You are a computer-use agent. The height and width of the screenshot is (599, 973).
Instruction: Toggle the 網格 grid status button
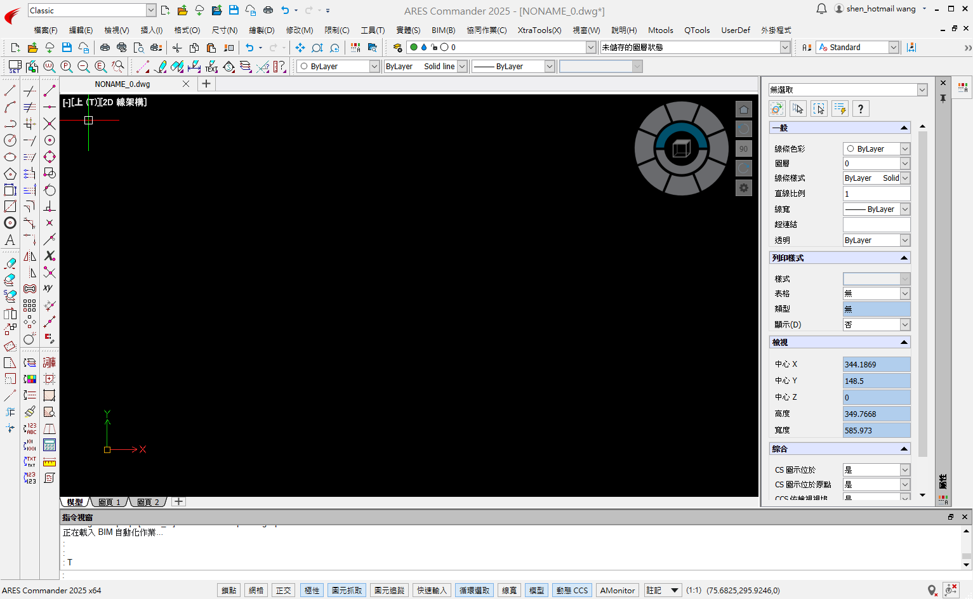[256, 590]
